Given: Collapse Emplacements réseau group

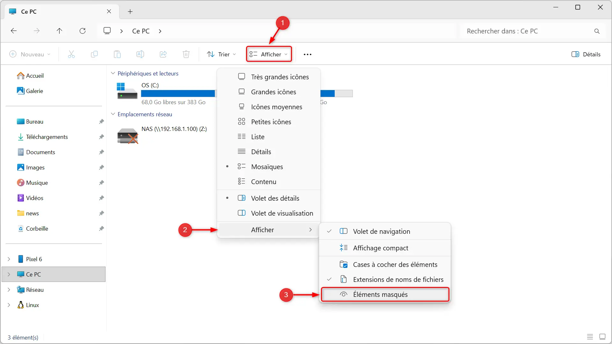Looking at the screenshot, I should (113, 114).
